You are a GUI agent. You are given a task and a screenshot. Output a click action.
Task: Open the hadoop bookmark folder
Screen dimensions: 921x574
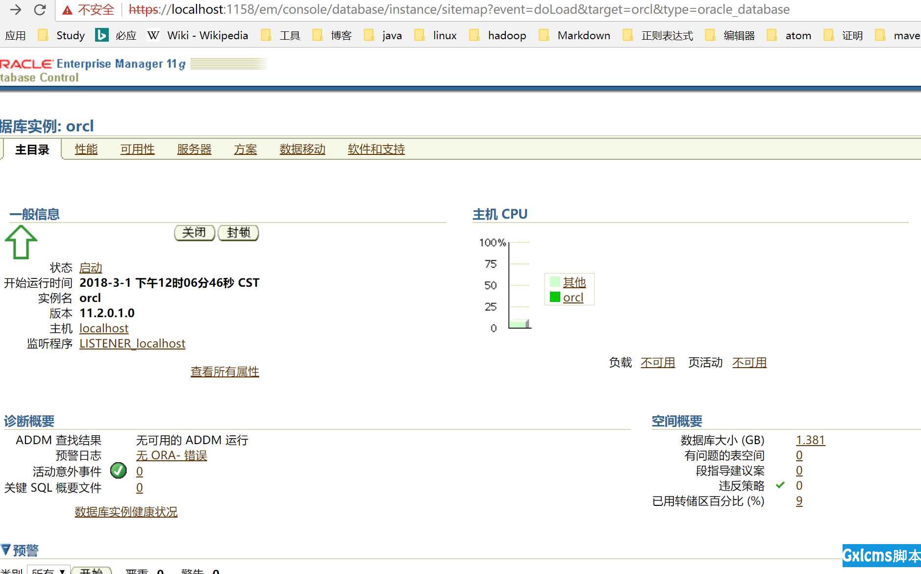click(498, 35)
